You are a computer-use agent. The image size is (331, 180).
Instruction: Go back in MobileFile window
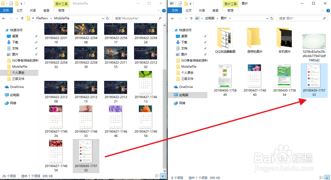pos(4,18)
